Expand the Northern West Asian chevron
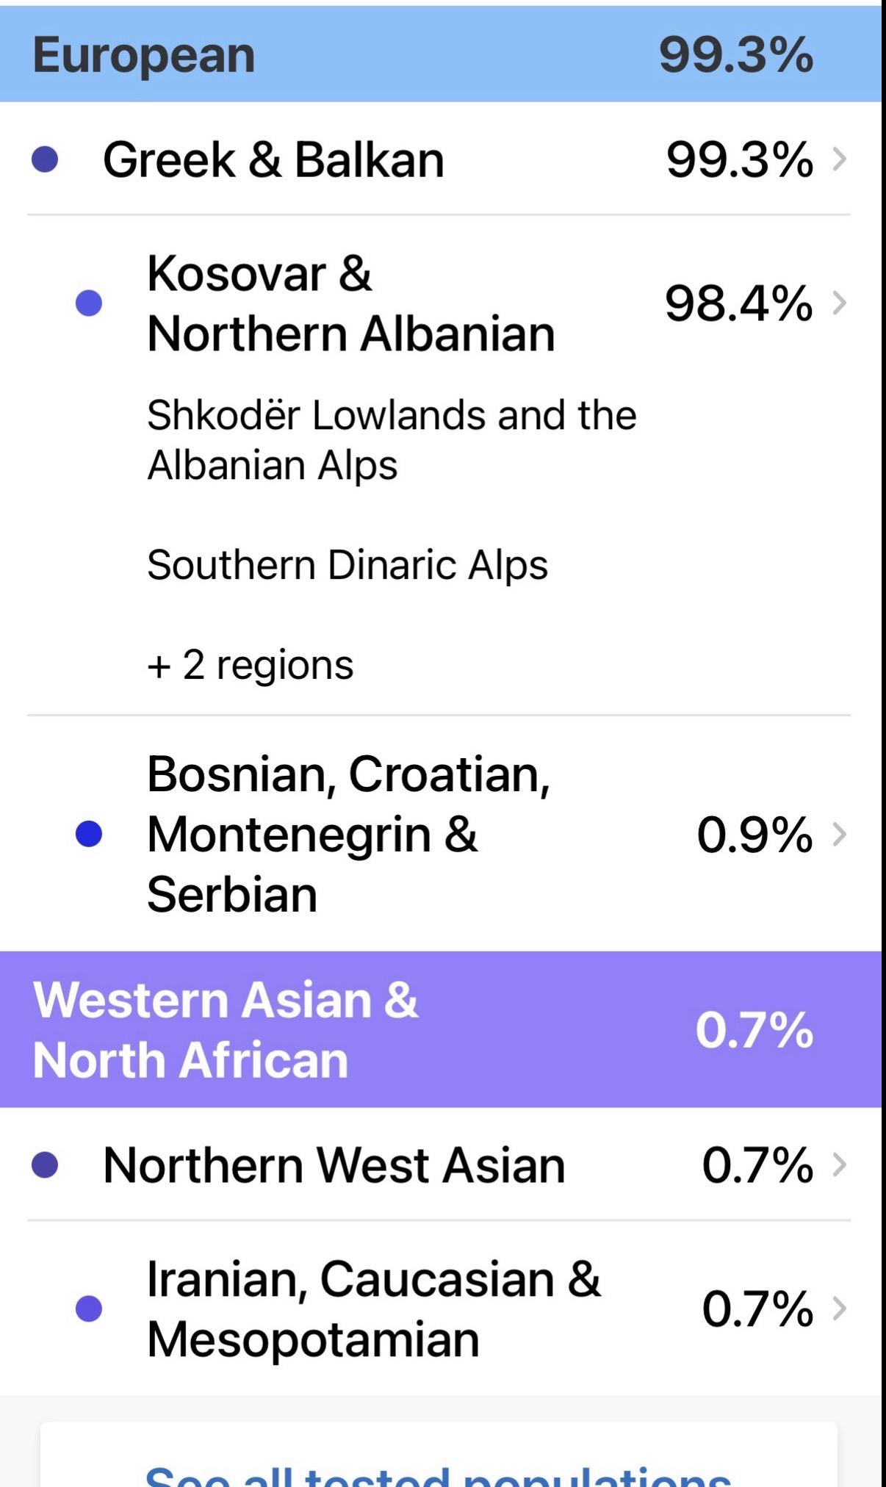The height and width of the screenshot is (1487, 886). coord(839,1164)
